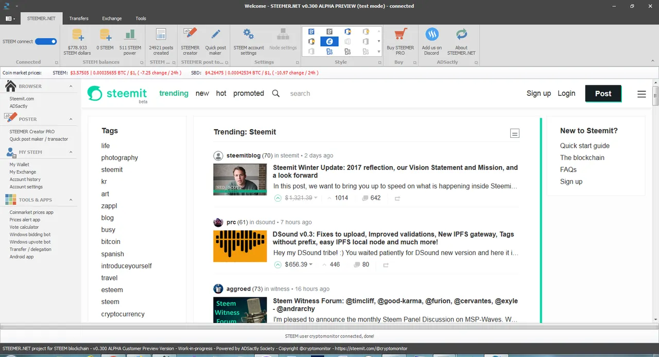Switch to the Transfers ribbon tab
The image size is (659, 357).
pos(79,19)
